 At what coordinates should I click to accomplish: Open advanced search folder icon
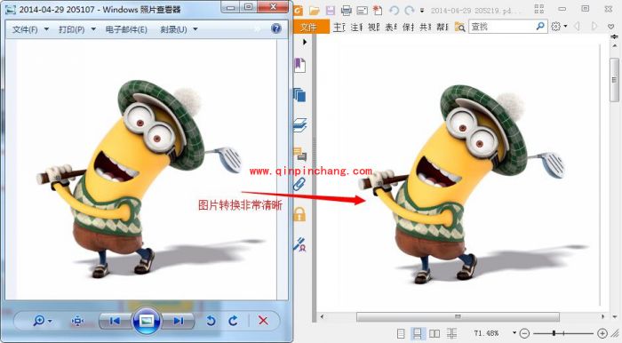pyautogui.click(x=459, y=27)
